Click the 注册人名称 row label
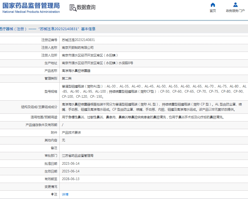Viewport: 248px width, 199px height. point(49,47)
